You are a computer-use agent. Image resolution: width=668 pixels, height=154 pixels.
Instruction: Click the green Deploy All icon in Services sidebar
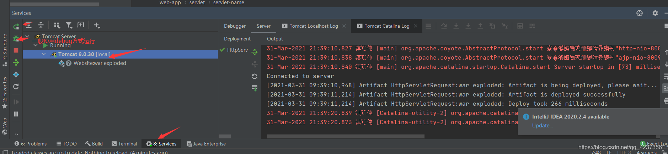tap(16, 62)
